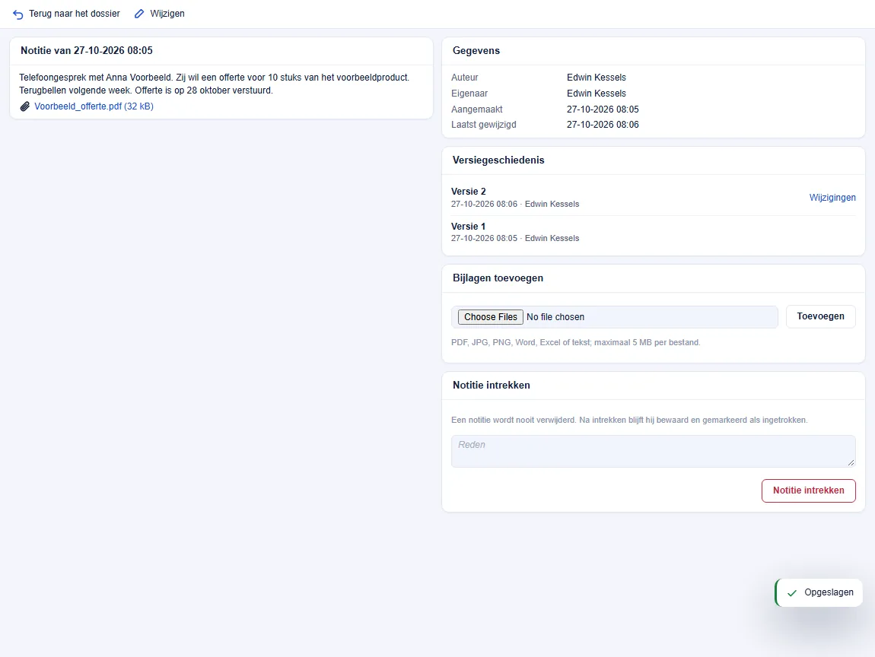Click the Aangemaakt date 27-10-2026 08:05

coord(603,109)
